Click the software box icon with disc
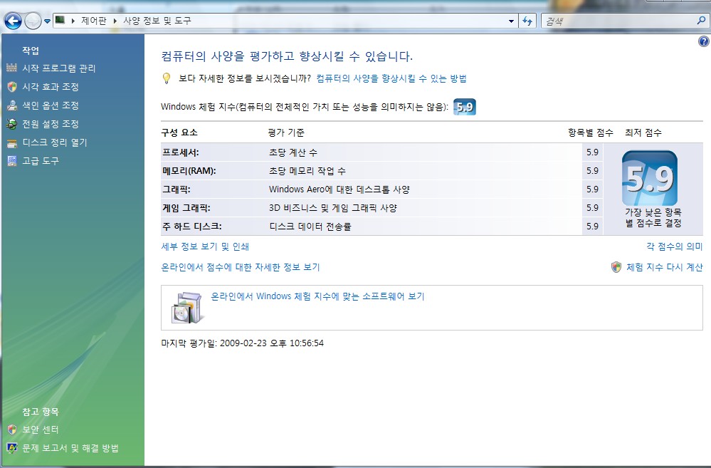 pos(186,308)
